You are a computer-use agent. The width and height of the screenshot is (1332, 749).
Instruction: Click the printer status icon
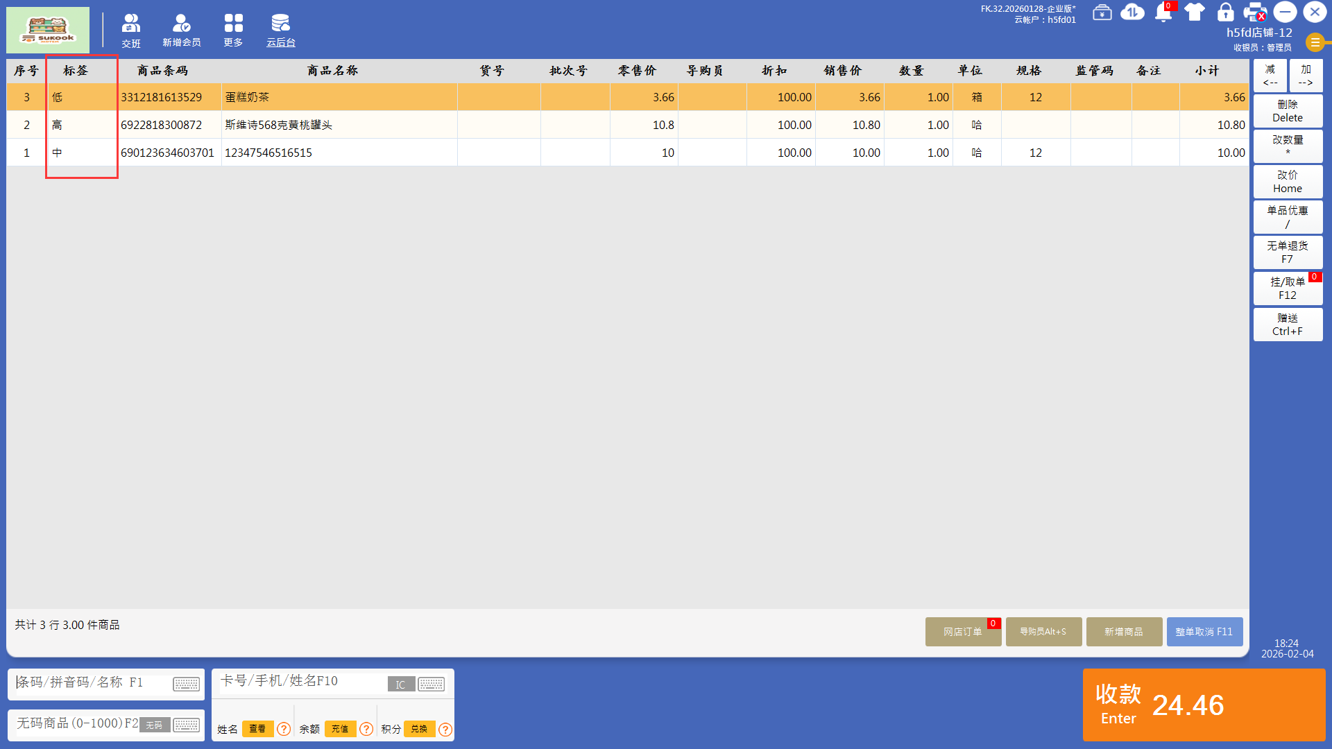(1254, 12)
